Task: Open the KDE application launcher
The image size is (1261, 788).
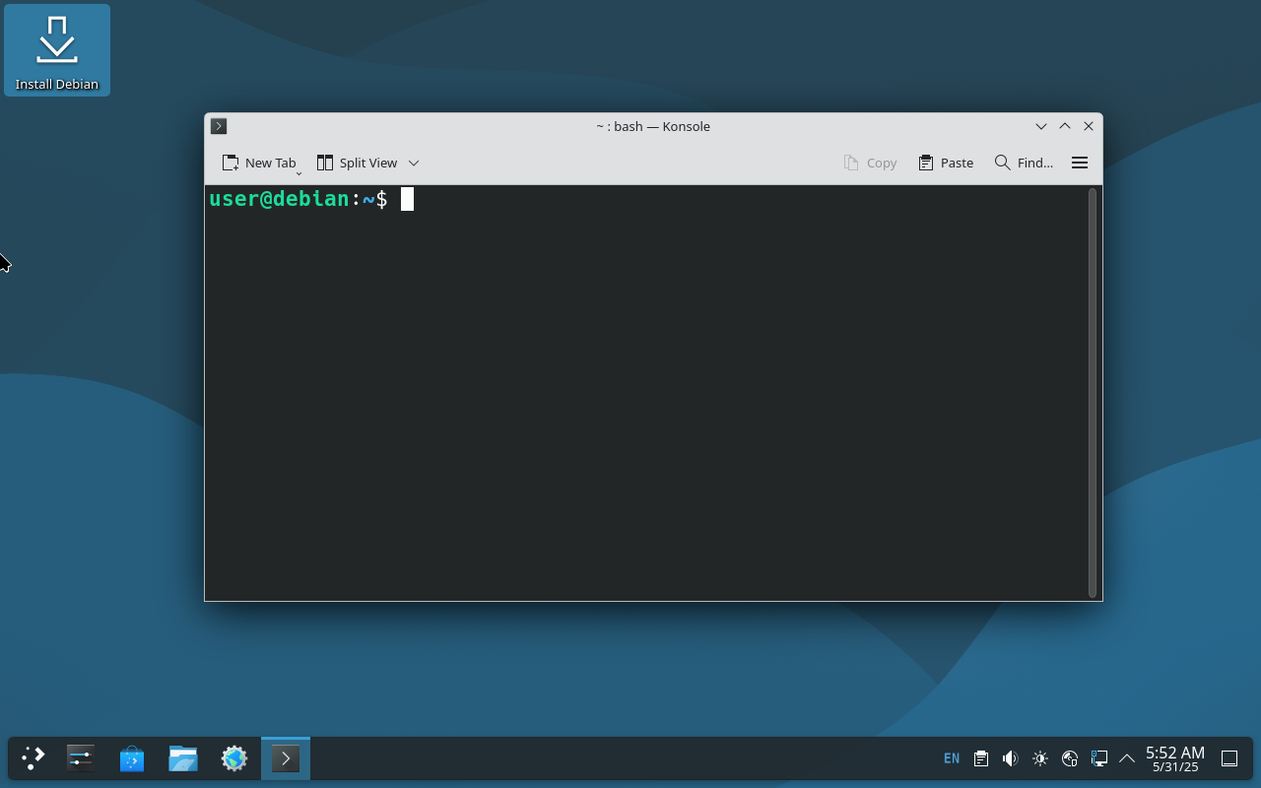Action: click(33, 757)
